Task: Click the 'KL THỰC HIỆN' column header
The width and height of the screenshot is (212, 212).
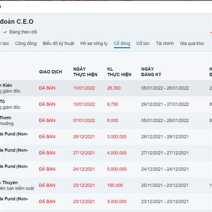Action: point(119,72)
